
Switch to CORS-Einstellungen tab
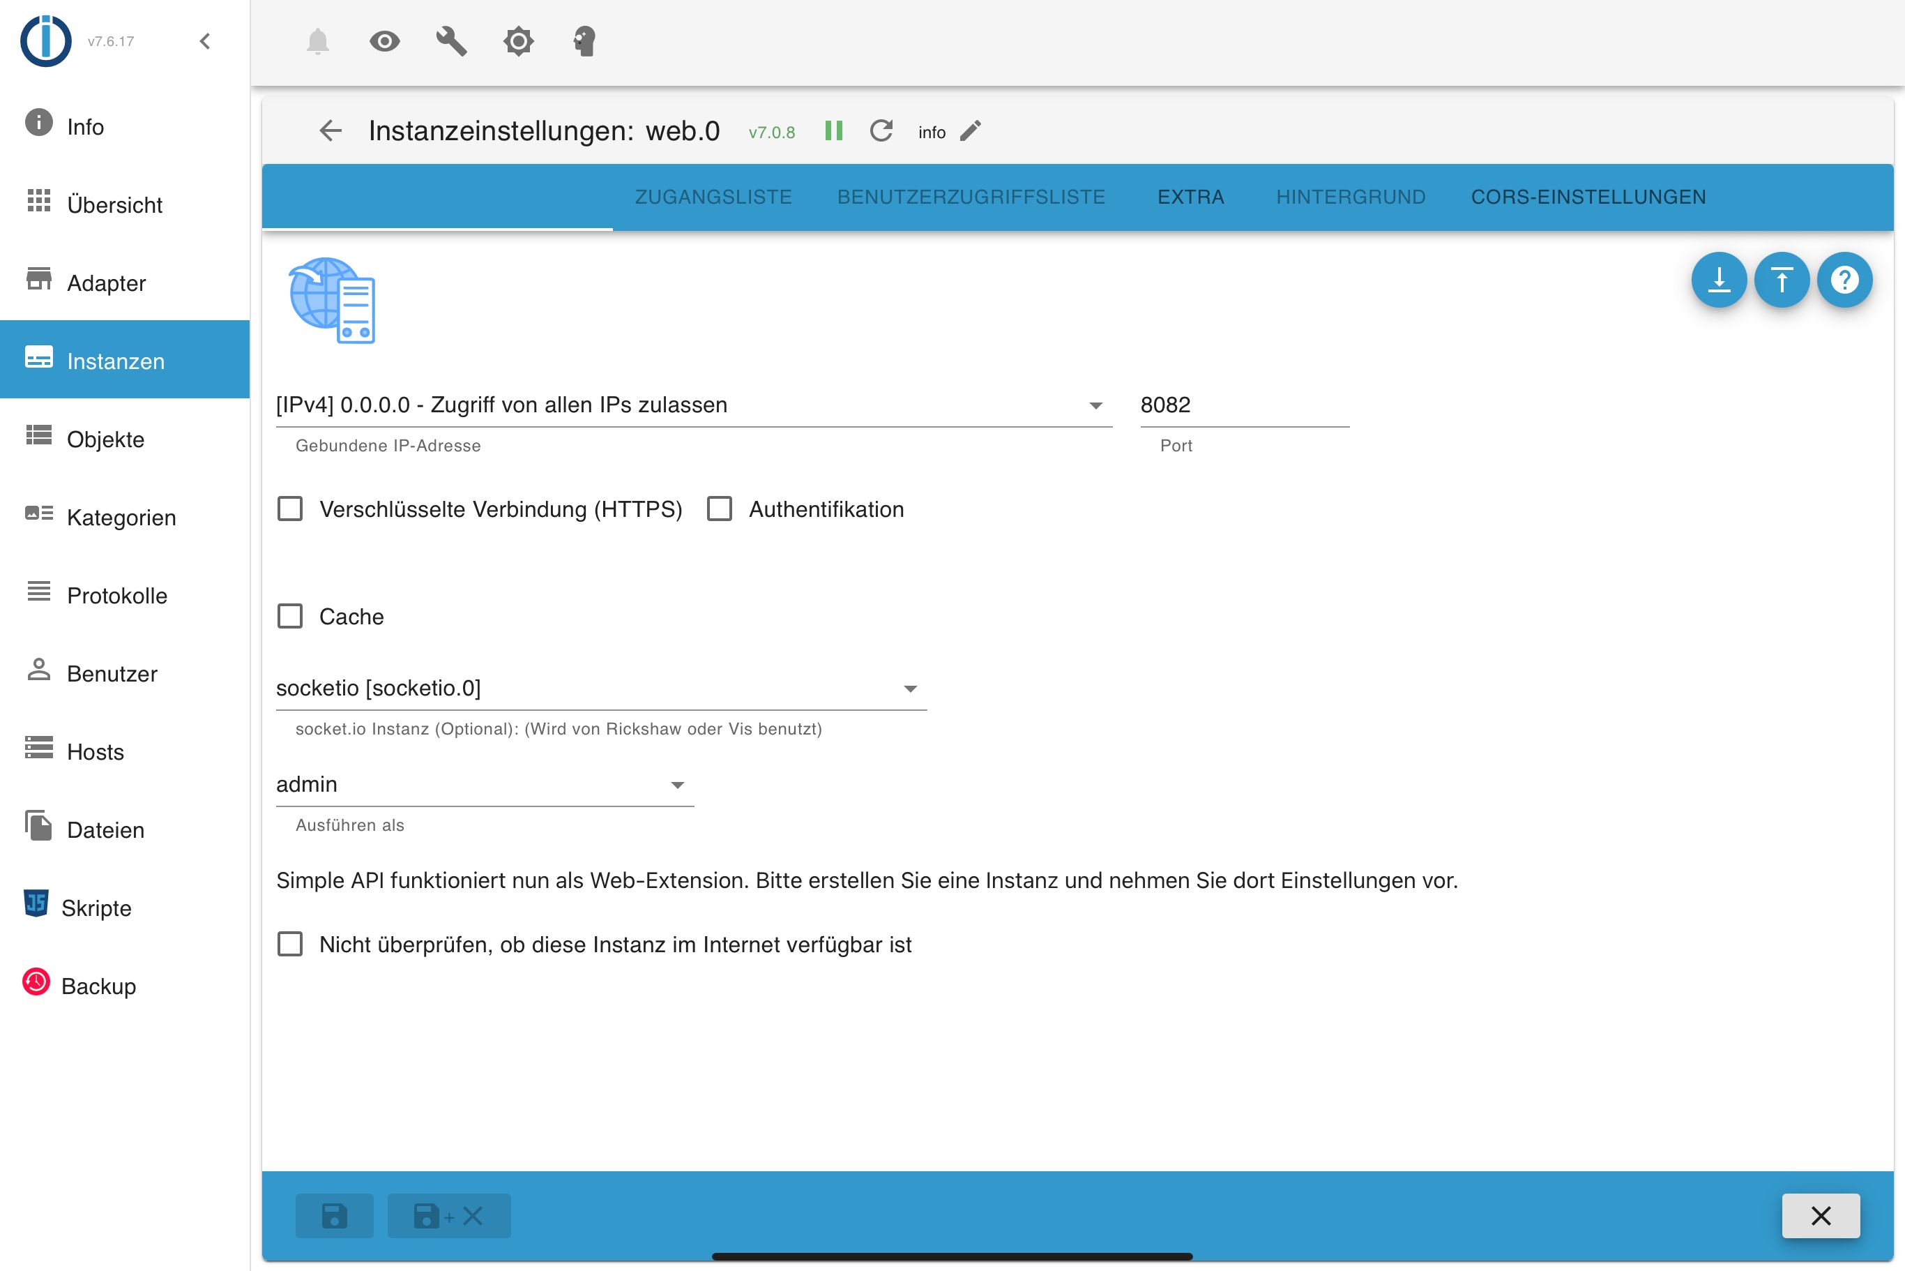(1588, 197)
